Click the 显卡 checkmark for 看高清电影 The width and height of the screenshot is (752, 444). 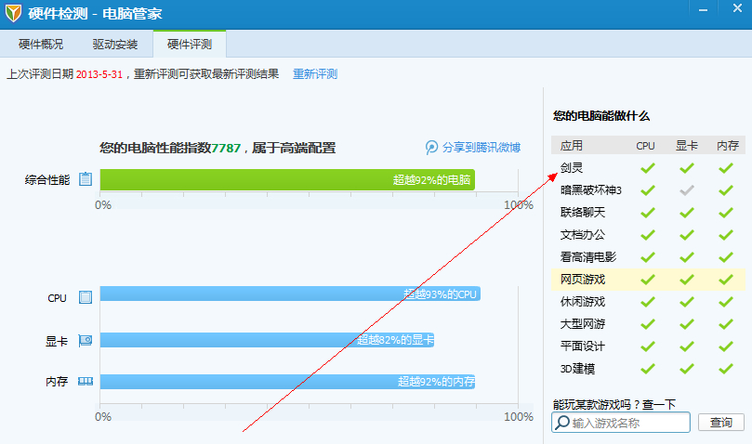687,257
